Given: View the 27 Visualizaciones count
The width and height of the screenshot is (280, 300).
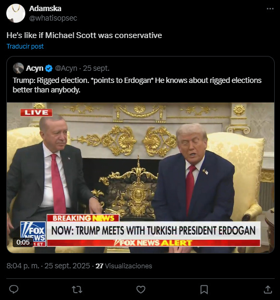Looking at the screenshot, I should [124, 266].
